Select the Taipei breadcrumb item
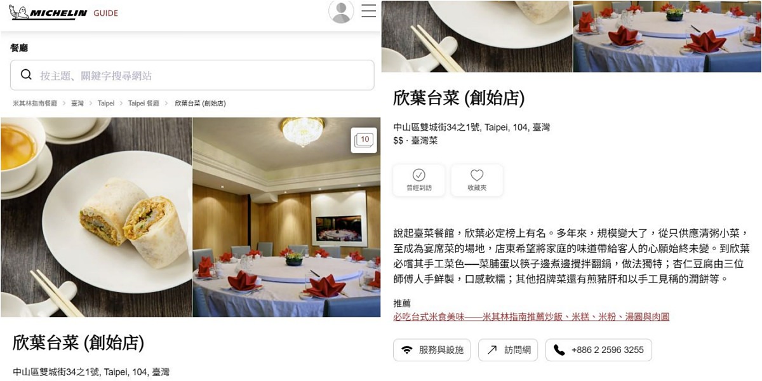762x381 pixels. tap(106, 104)
